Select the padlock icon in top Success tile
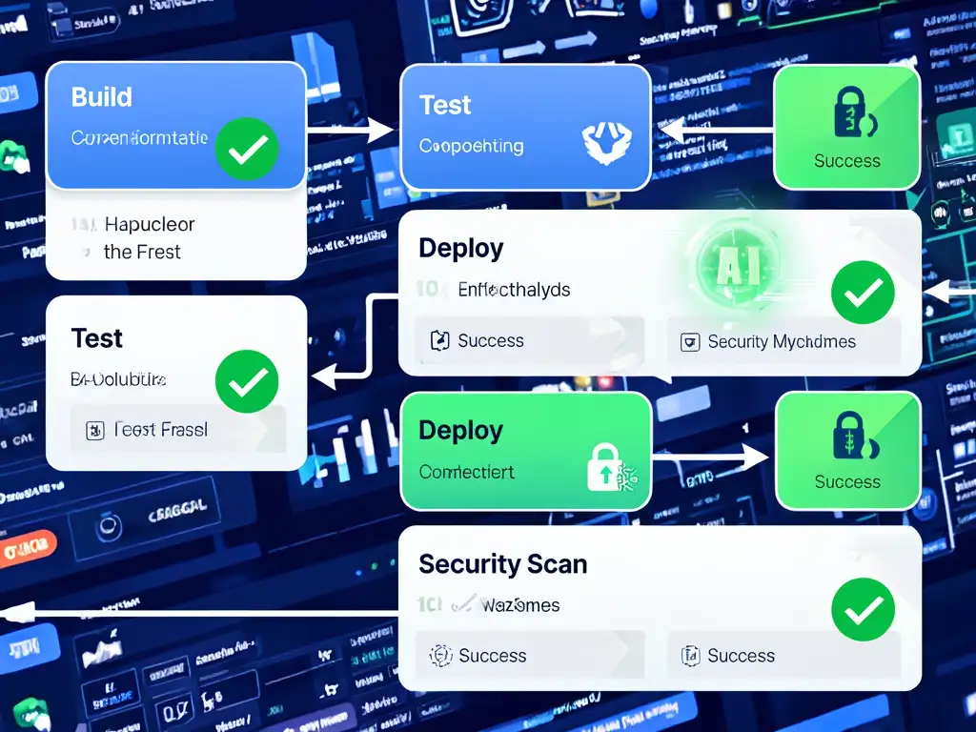Screen dimensions: 976x732 pos(853,112)
